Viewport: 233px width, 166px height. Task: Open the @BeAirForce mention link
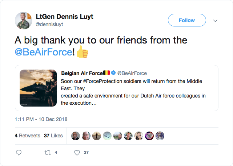43,52
